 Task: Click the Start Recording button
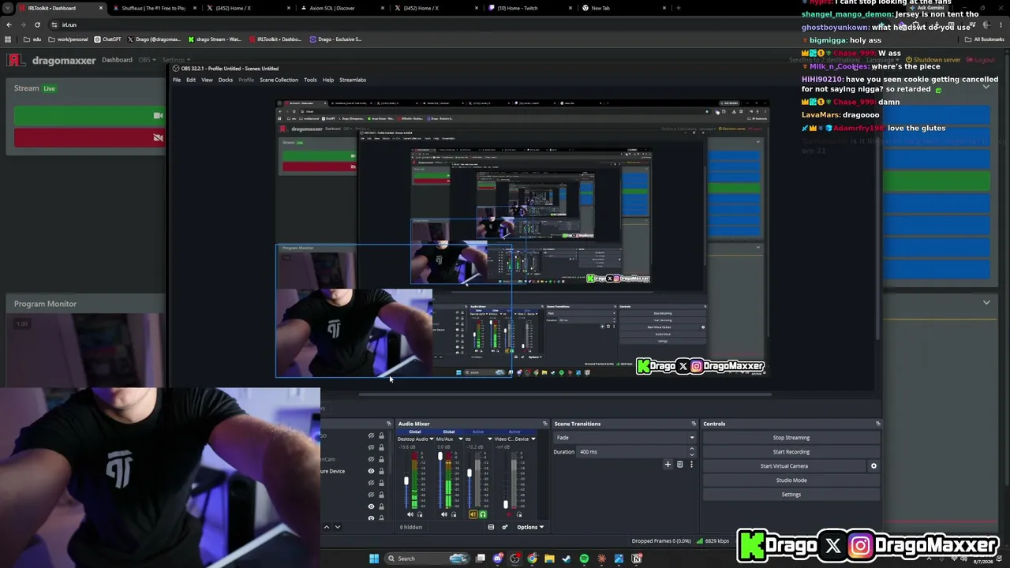pyautogui.click(x=791, y=452)
